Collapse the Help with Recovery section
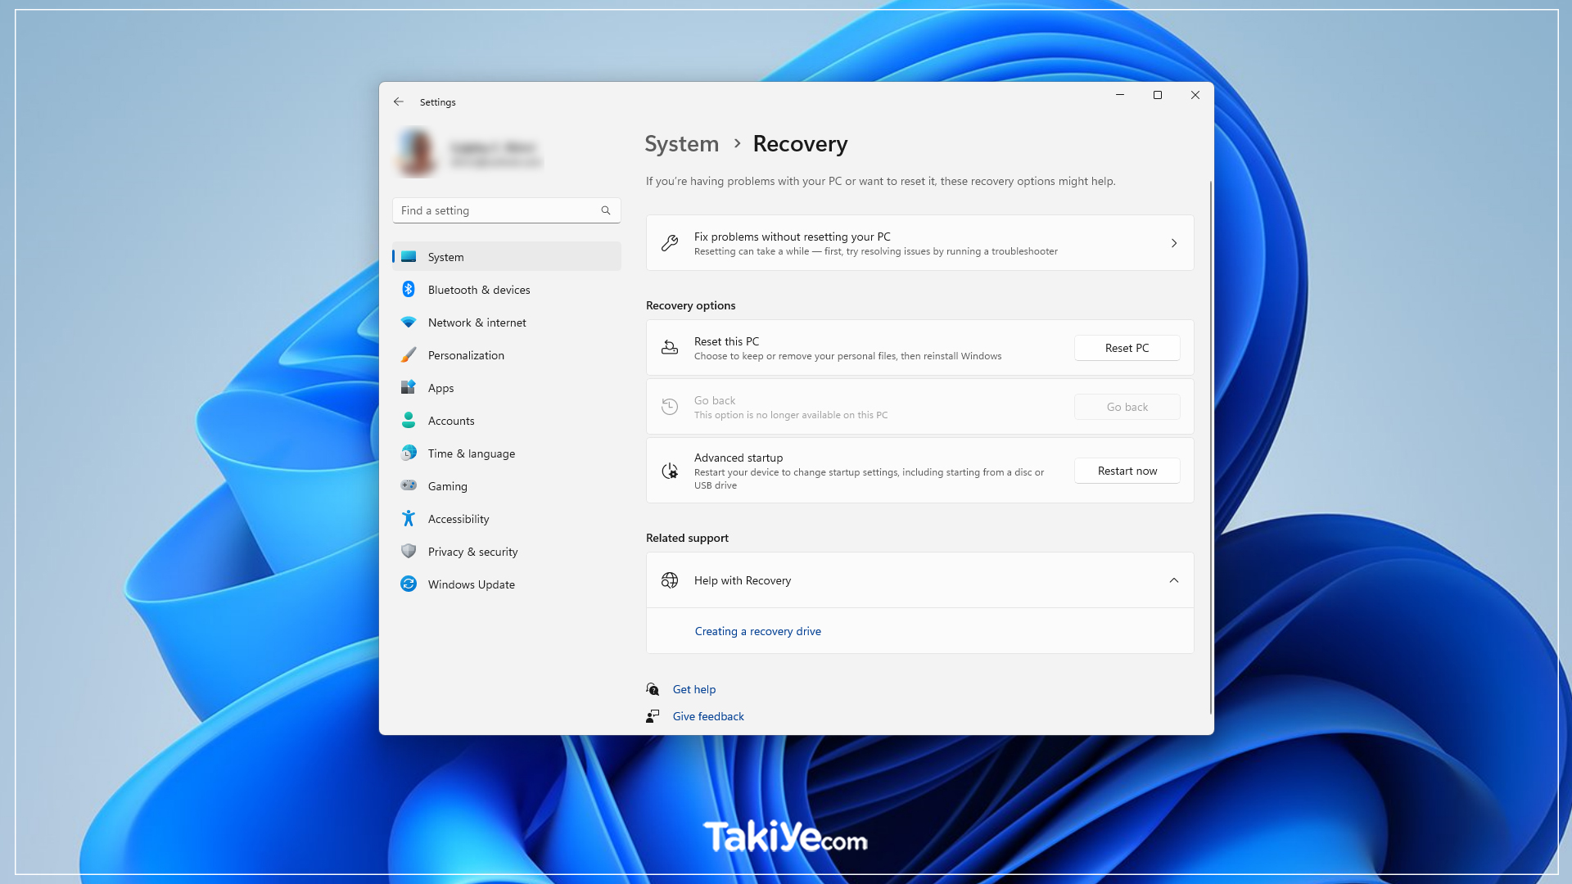The height and width of the screenshot is (884, 1572). [1174, 580]
